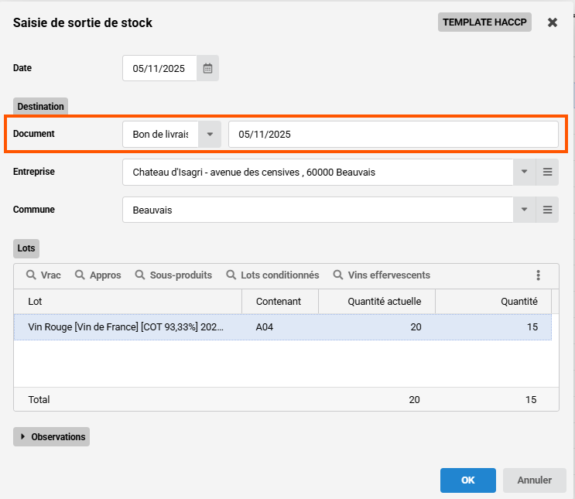This screenshot has height=499, width=575.
Task: Expand the Document type dropdown
Action: [210, 134]
